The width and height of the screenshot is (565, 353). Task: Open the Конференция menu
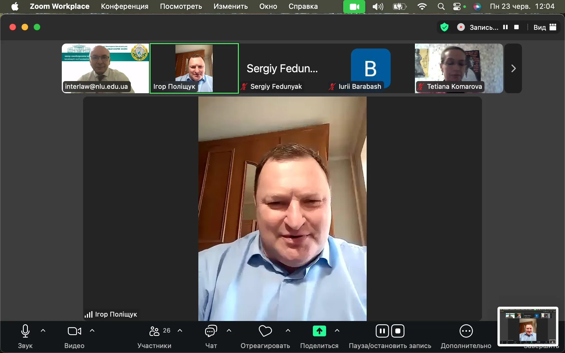point(124,6)
